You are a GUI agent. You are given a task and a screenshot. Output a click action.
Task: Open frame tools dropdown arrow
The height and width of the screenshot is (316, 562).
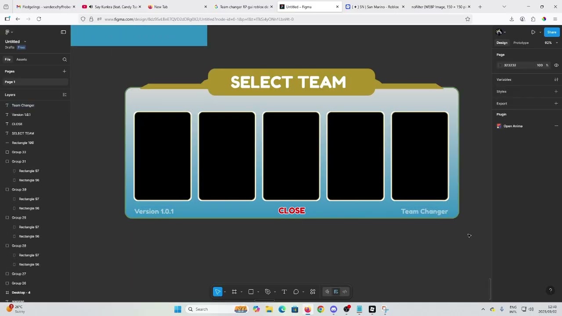[x=241, y=292]
